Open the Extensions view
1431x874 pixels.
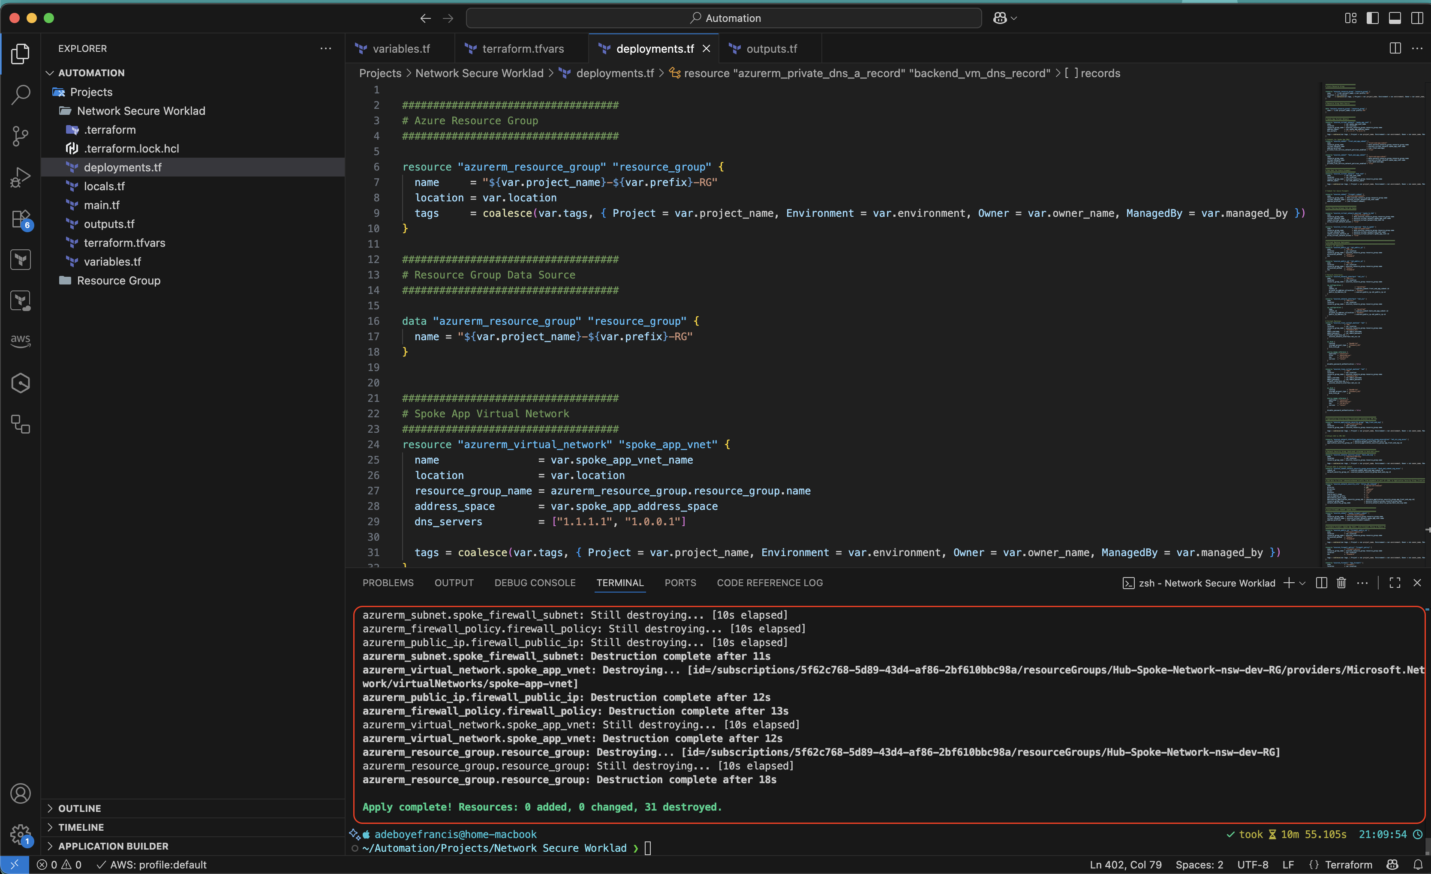[x=20, y=220]
